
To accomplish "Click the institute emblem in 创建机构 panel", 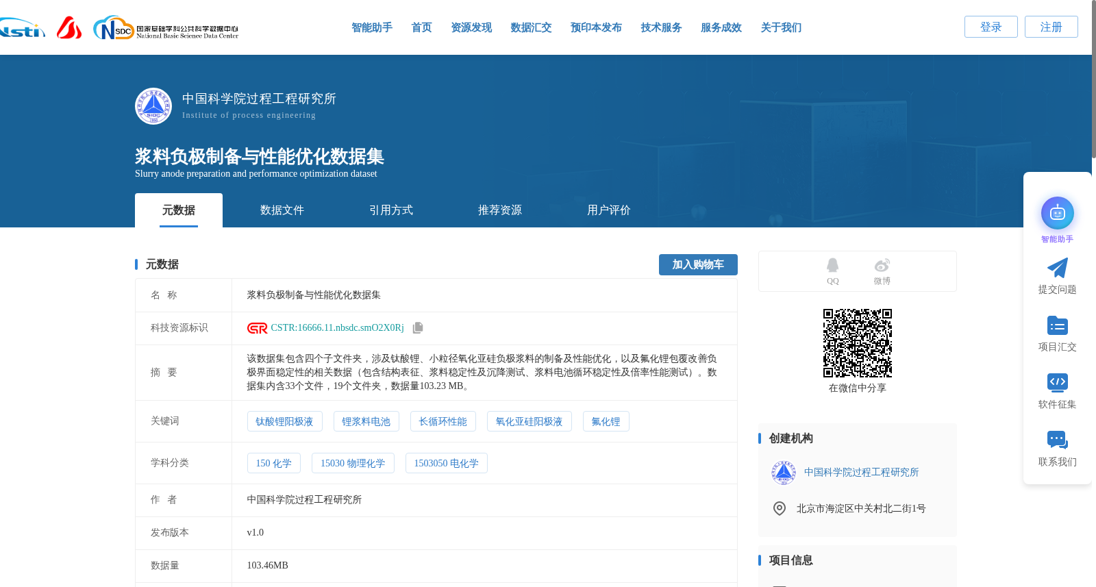I will (x=784, y=473).
